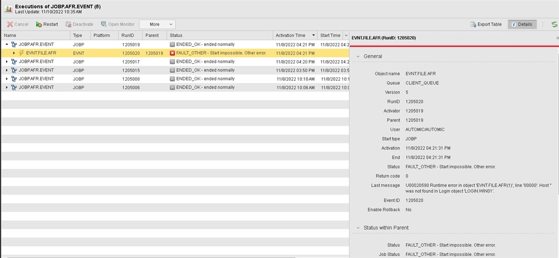
Task: Click the refresh icon in the toolbar
Action: pyautogui.click(x=554, y=24)
